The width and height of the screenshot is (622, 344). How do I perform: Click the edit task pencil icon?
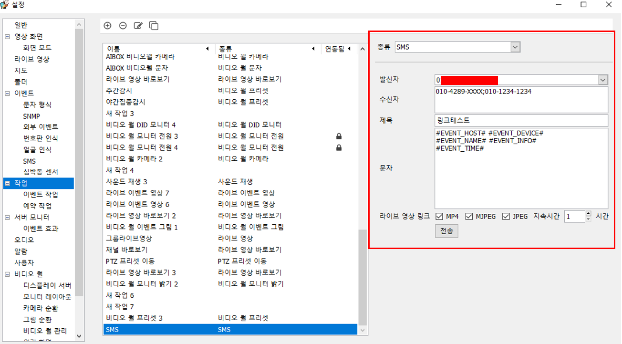[138, 26]
